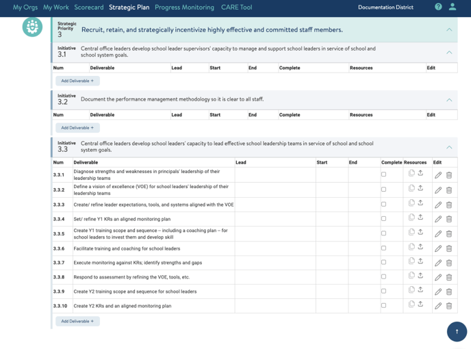Screen dimensions: 471x349
Task: Click the scroll-to-top arrow button
Action: click(x=457, y=332)
